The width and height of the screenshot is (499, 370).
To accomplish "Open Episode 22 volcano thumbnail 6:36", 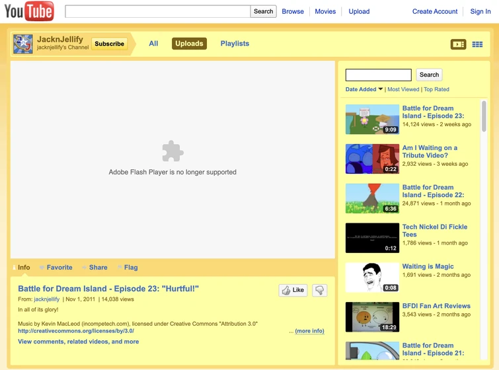I will point(372,198).
